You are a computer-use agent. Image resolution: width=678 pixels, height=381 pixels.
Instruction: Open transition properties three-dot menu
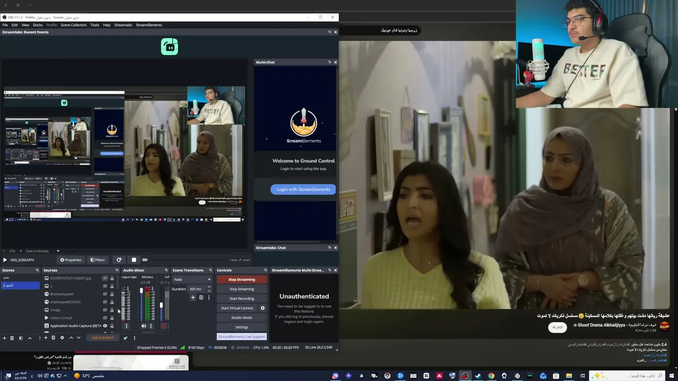(x=209, y=297)
